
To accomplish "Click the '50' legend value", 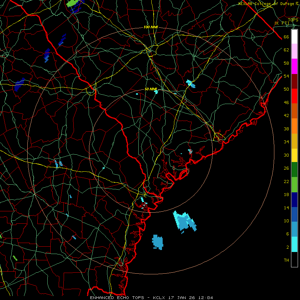I will [x=286, y=89].
